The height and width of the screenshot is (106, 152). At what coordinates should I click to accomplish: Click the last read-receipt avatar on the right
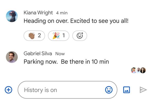[x=143, y=70]
